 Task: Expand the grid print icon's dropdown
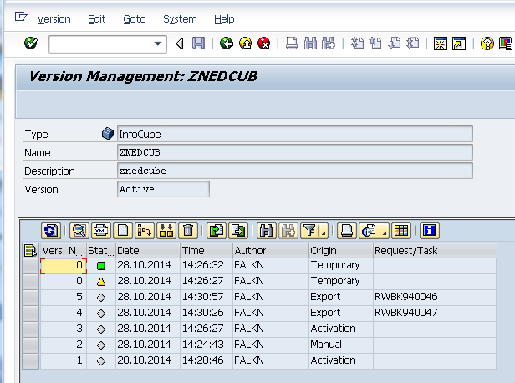pyautogui.click(x=385, y=233)
